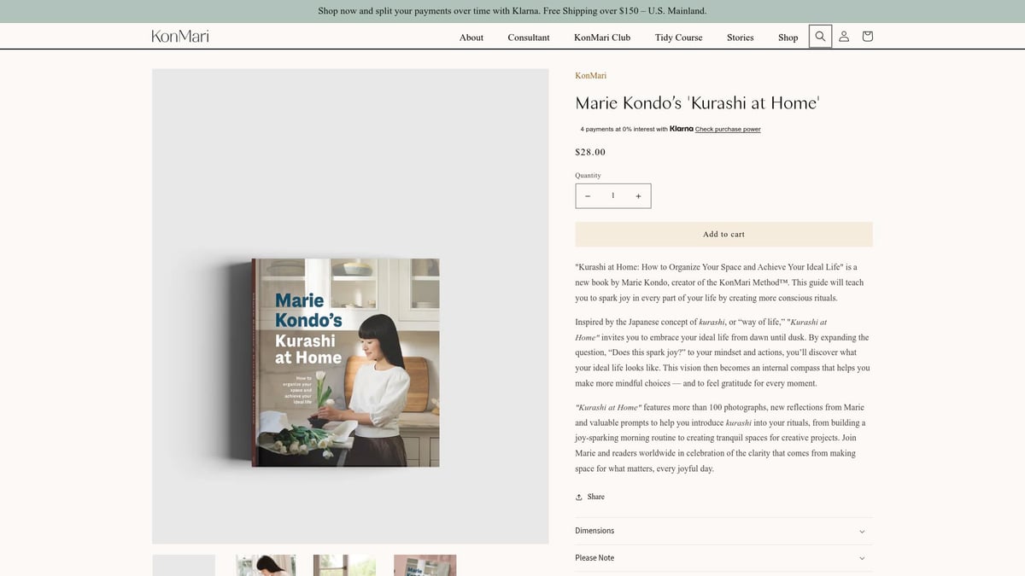This screenshot has width=1025, height=576.
Task: Increase quantity with the plus button
Action: [x=638, y=195]
